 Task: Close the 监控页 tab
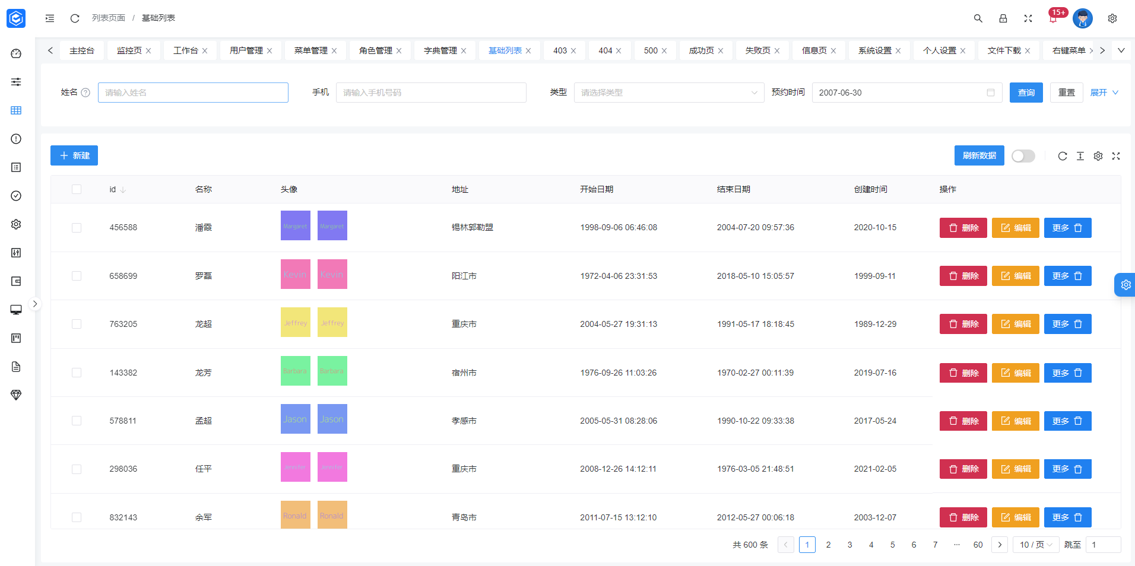[x=148, y=51]
